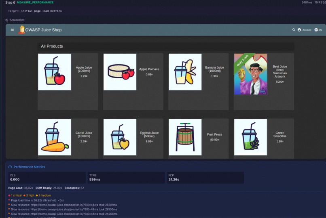Open the EN language selector
This screenshot has height=218, width=326.
pyautogui.click(x=320, y=30)
